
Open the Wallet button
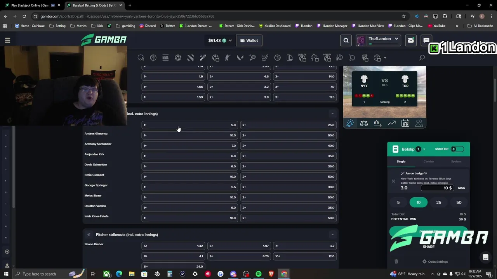(x=249, y=40)
